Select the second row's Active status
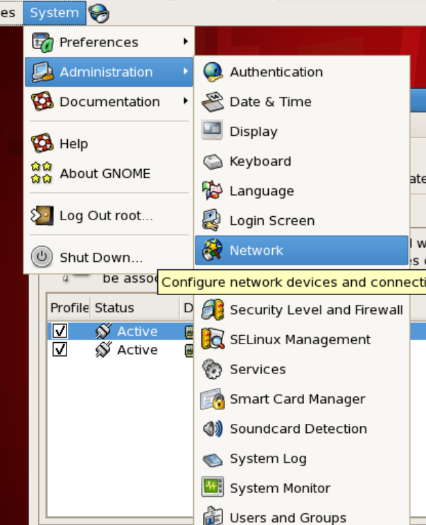 point(137,350)
